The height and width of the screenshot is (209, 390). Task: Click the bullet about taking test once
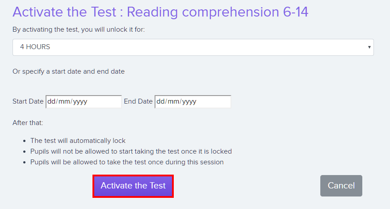(127, 162)
